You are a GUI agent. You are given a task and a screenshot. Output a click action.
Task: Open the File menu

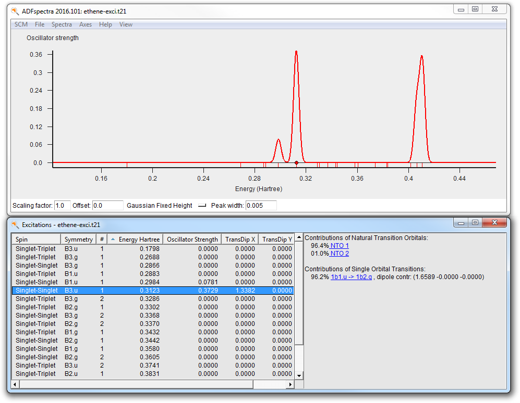click(x=40, y=24)
